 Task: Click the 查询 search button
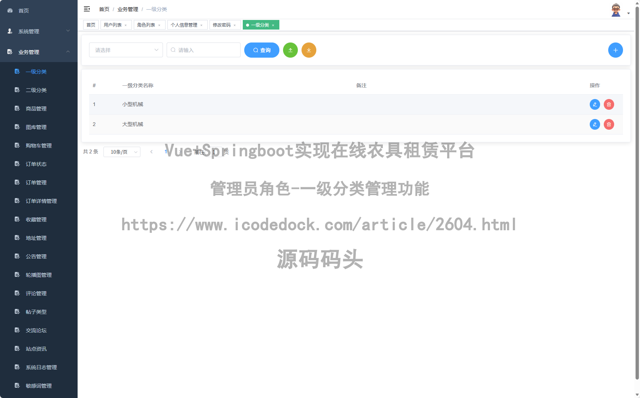262,50
